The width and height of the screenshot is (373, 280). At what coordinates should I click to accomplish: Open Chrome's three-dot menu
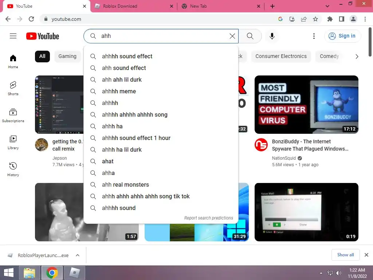pos(365,19)
